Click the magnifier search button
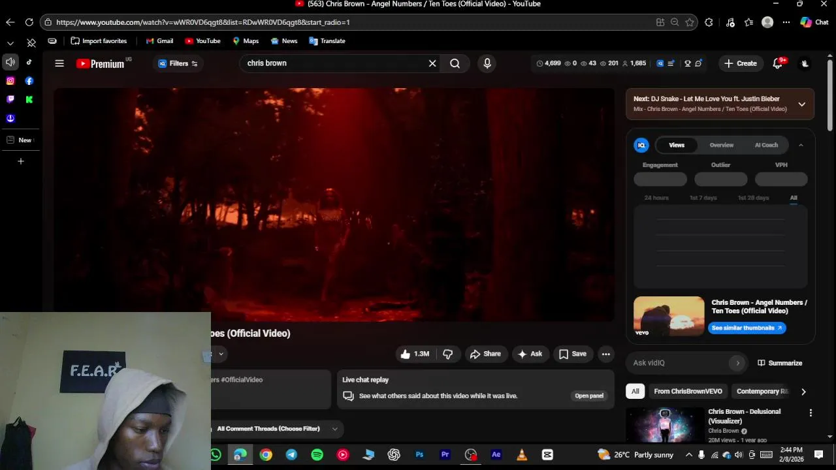 tap(455, 63)
